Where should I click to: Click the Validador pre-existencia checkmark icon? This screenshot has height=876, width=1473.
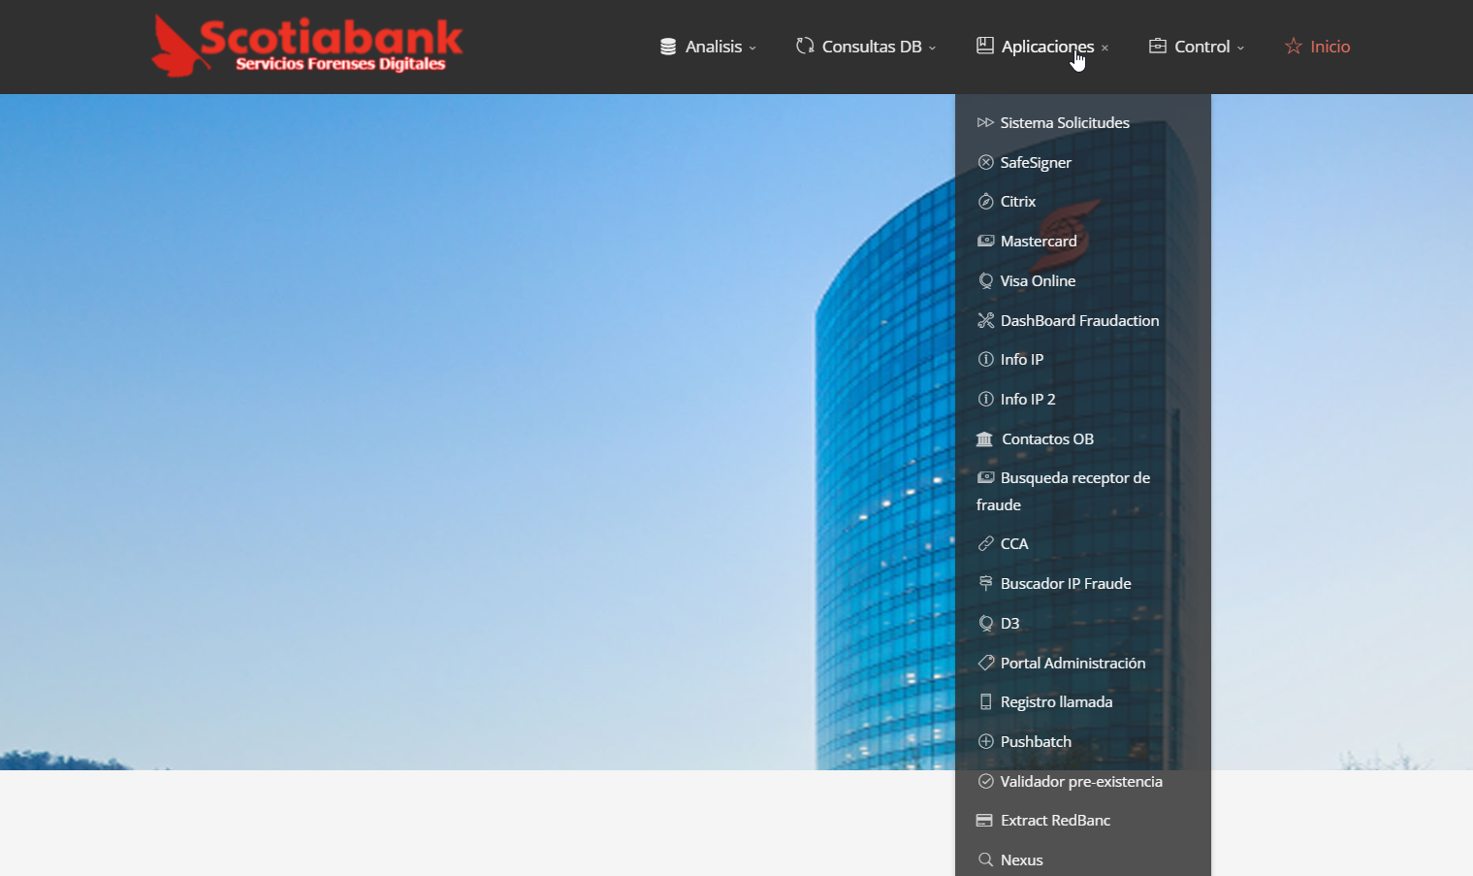click(985, 781)
